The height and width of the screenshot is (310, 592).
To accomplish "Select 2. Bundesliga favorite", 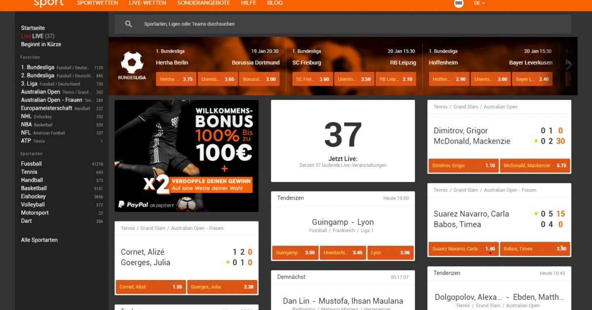I will click(62, 76).
